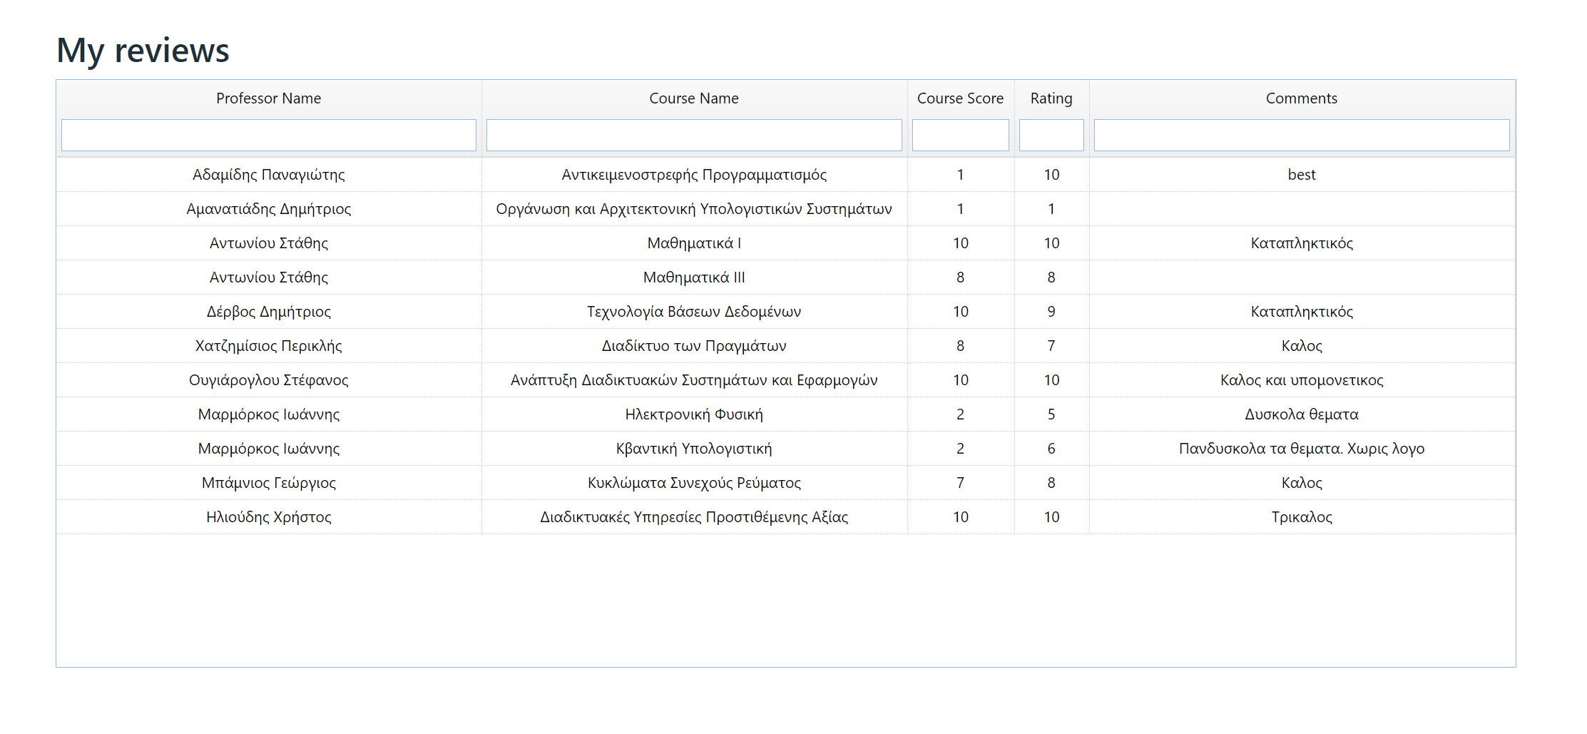Sort by Professor Name column header
This screenshot has height=734, width=1587.
tap(268, 98)
